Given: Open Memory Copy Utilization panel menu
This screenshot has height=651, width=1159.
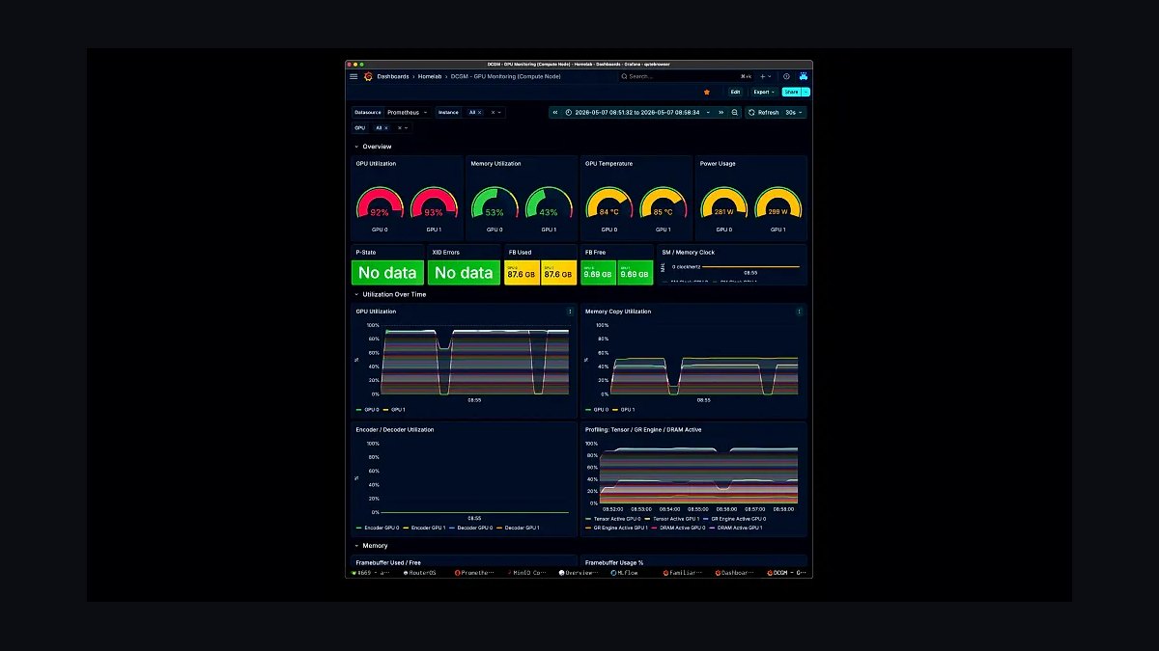Looking at the screenshot, I should (799, 312).
